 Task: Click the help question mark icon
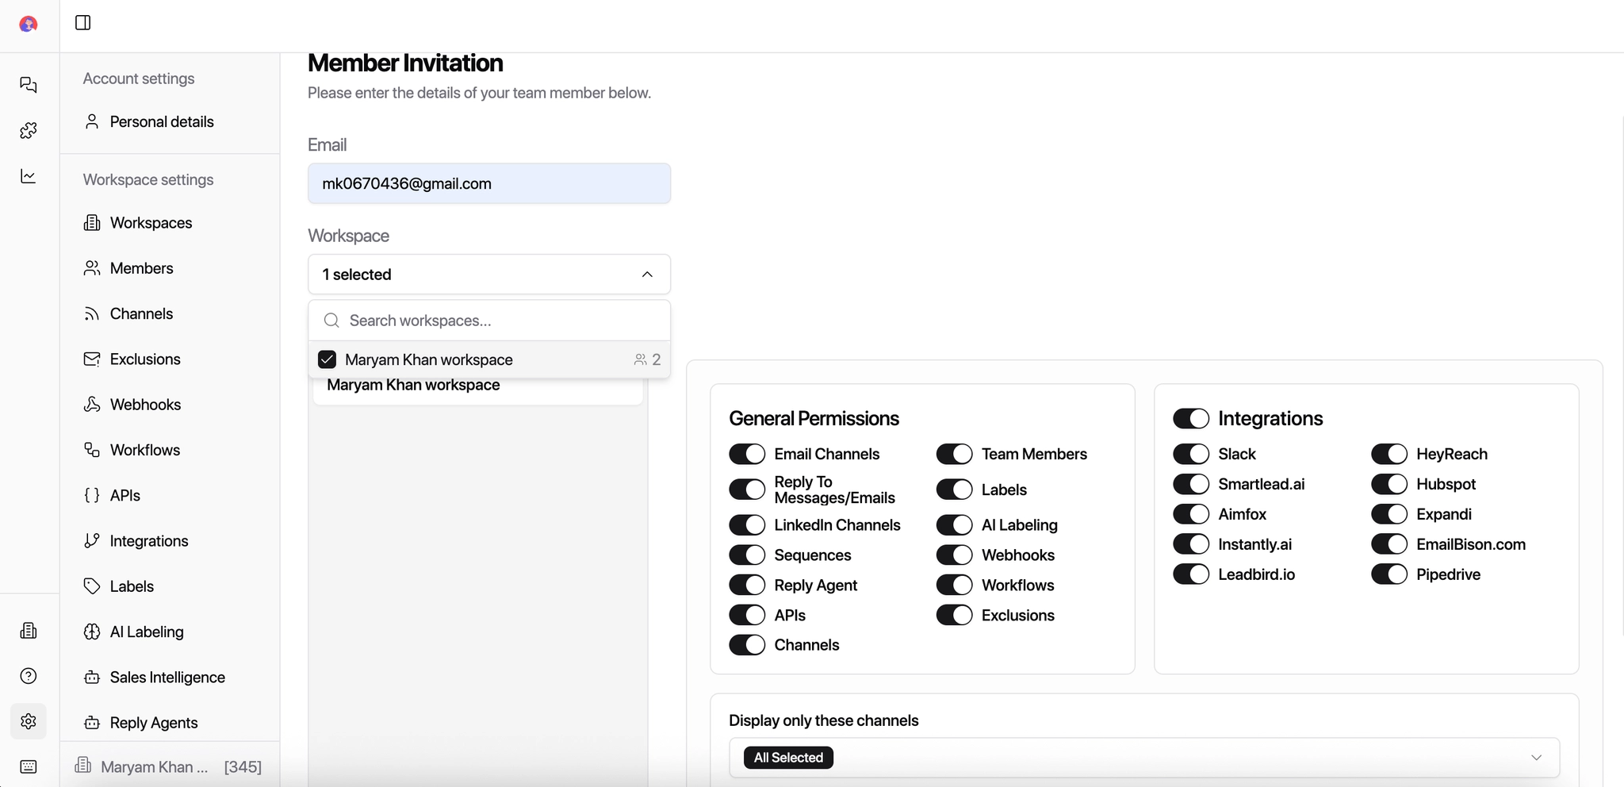[29, 675]
